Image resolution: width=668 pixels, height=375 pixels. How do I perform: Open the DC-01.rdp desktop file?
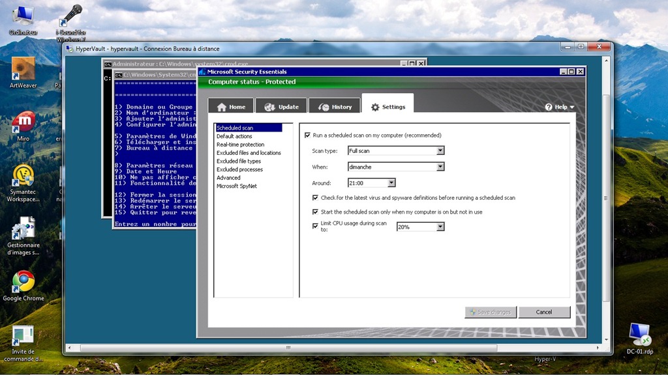tap(640, 339)
